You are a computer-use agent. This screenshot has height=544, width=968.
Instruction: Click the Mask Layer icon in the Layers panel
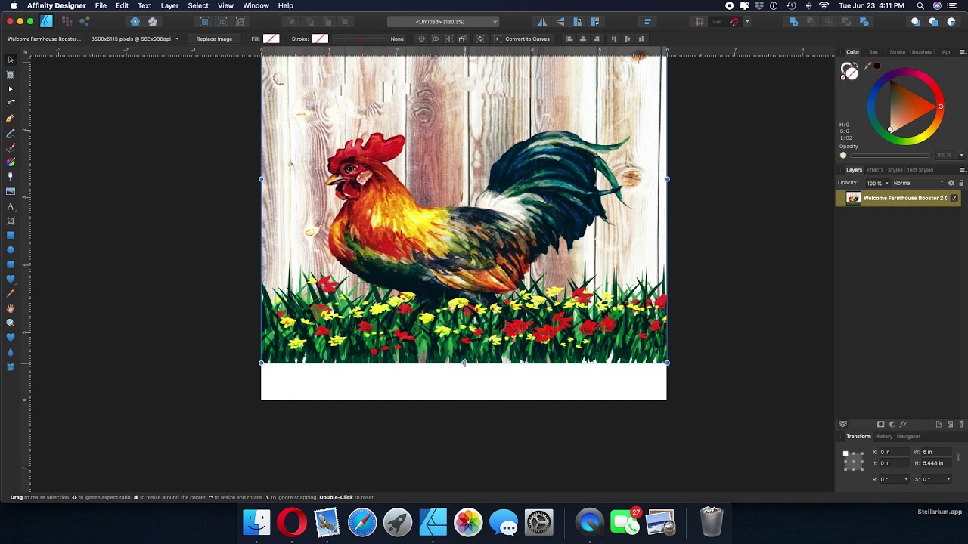[x=880, y=424]
